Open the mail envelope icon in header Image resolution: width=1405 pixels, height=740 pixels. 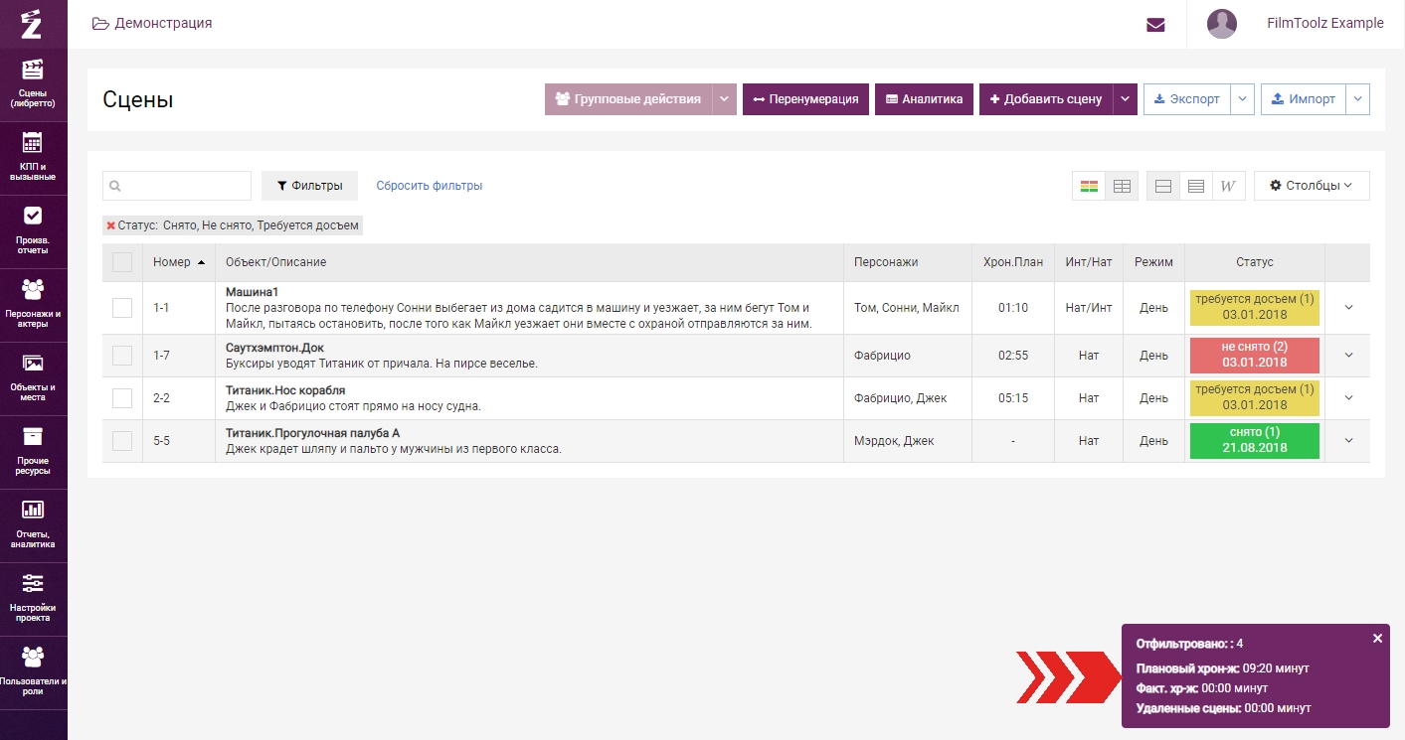[1155, 25]
